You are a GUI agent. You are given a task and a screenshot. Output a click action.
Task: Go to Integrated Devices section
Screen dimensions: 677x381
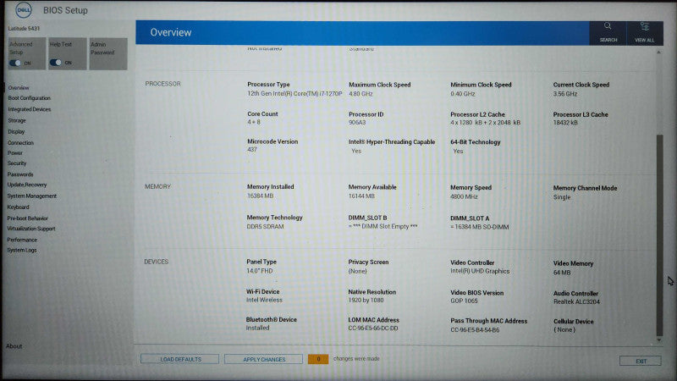point(30,109)
